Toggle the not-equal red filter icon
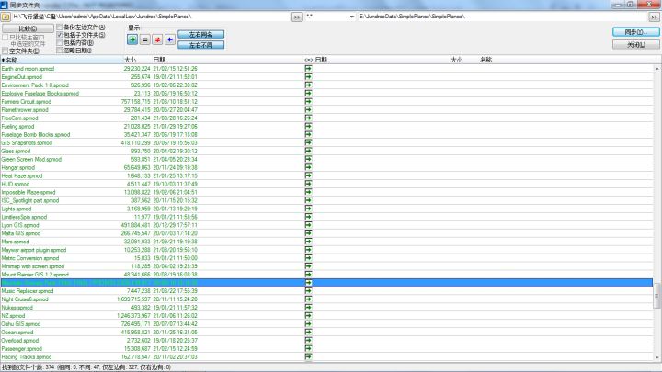Image resolution: width=662 pixels, height=372 pixels. (x=157, y=39)
